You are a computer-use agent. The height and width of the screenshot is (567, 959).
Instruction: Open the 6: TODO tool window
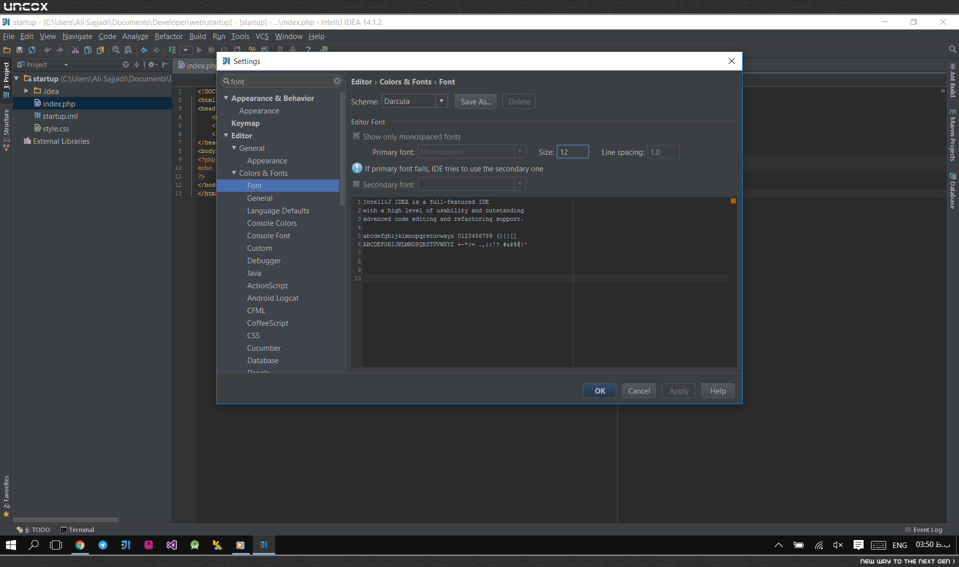(33, 530)
